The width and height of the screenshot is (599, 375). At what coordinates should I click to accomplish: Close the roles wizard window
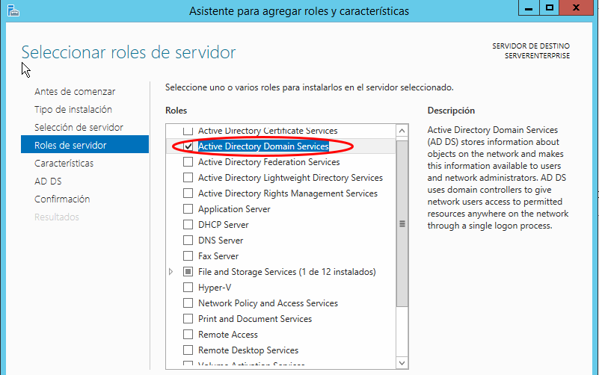(x=576, y=7)
